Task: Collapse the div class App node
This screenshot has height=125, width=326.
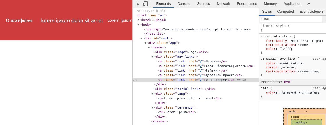Action: click(x=146, y=43)
